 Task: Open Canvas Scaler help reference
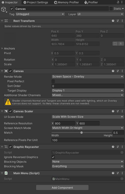(113, 111)
